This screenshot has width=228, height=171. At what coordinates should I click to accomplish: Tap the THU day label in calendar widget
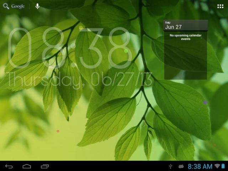click(x=168, y=22)
